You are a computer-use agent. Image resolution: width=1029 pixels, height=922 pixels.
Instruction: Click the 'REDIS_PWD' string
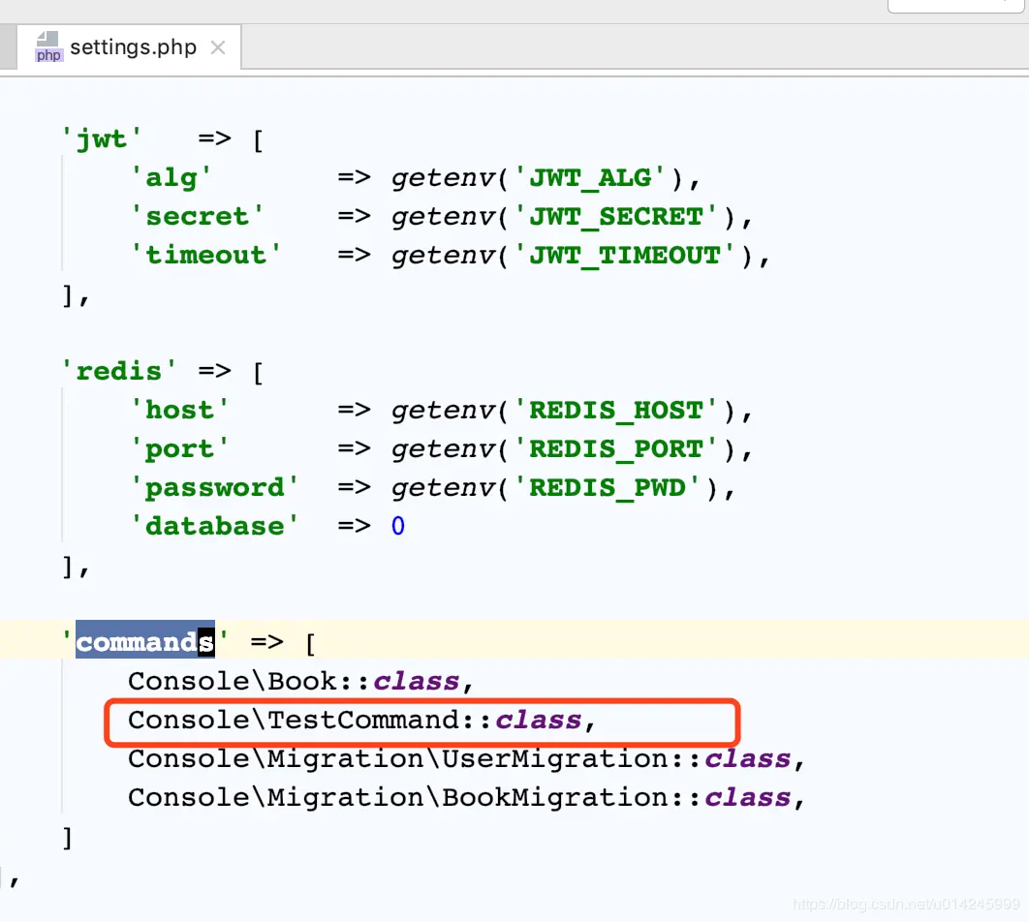(x=608, y=487)
